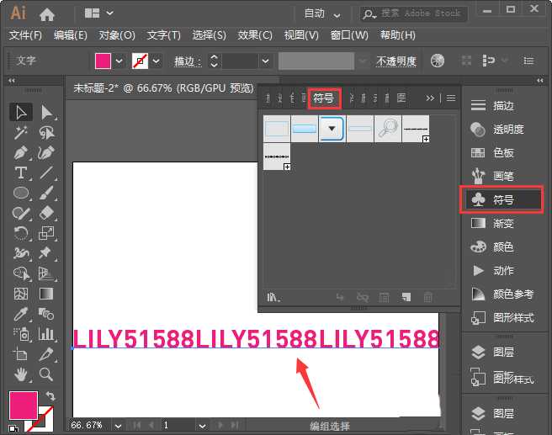Open the stroke weight dropdown
Screen dimensions: 552x435
(265, 61)
